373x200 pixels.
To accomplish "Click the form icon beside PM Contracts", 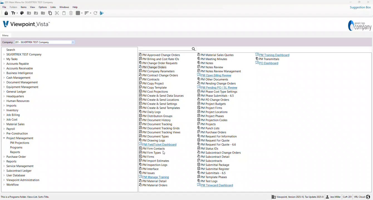I will 141,79.
